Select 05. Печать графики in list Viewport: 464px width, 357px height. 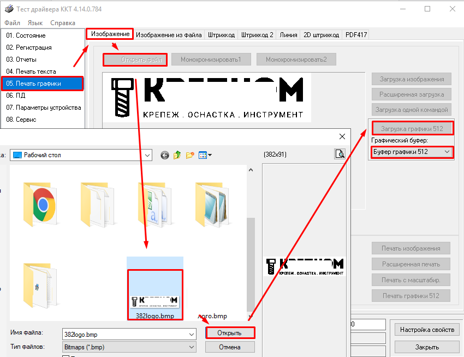click(x=43, y=84)
